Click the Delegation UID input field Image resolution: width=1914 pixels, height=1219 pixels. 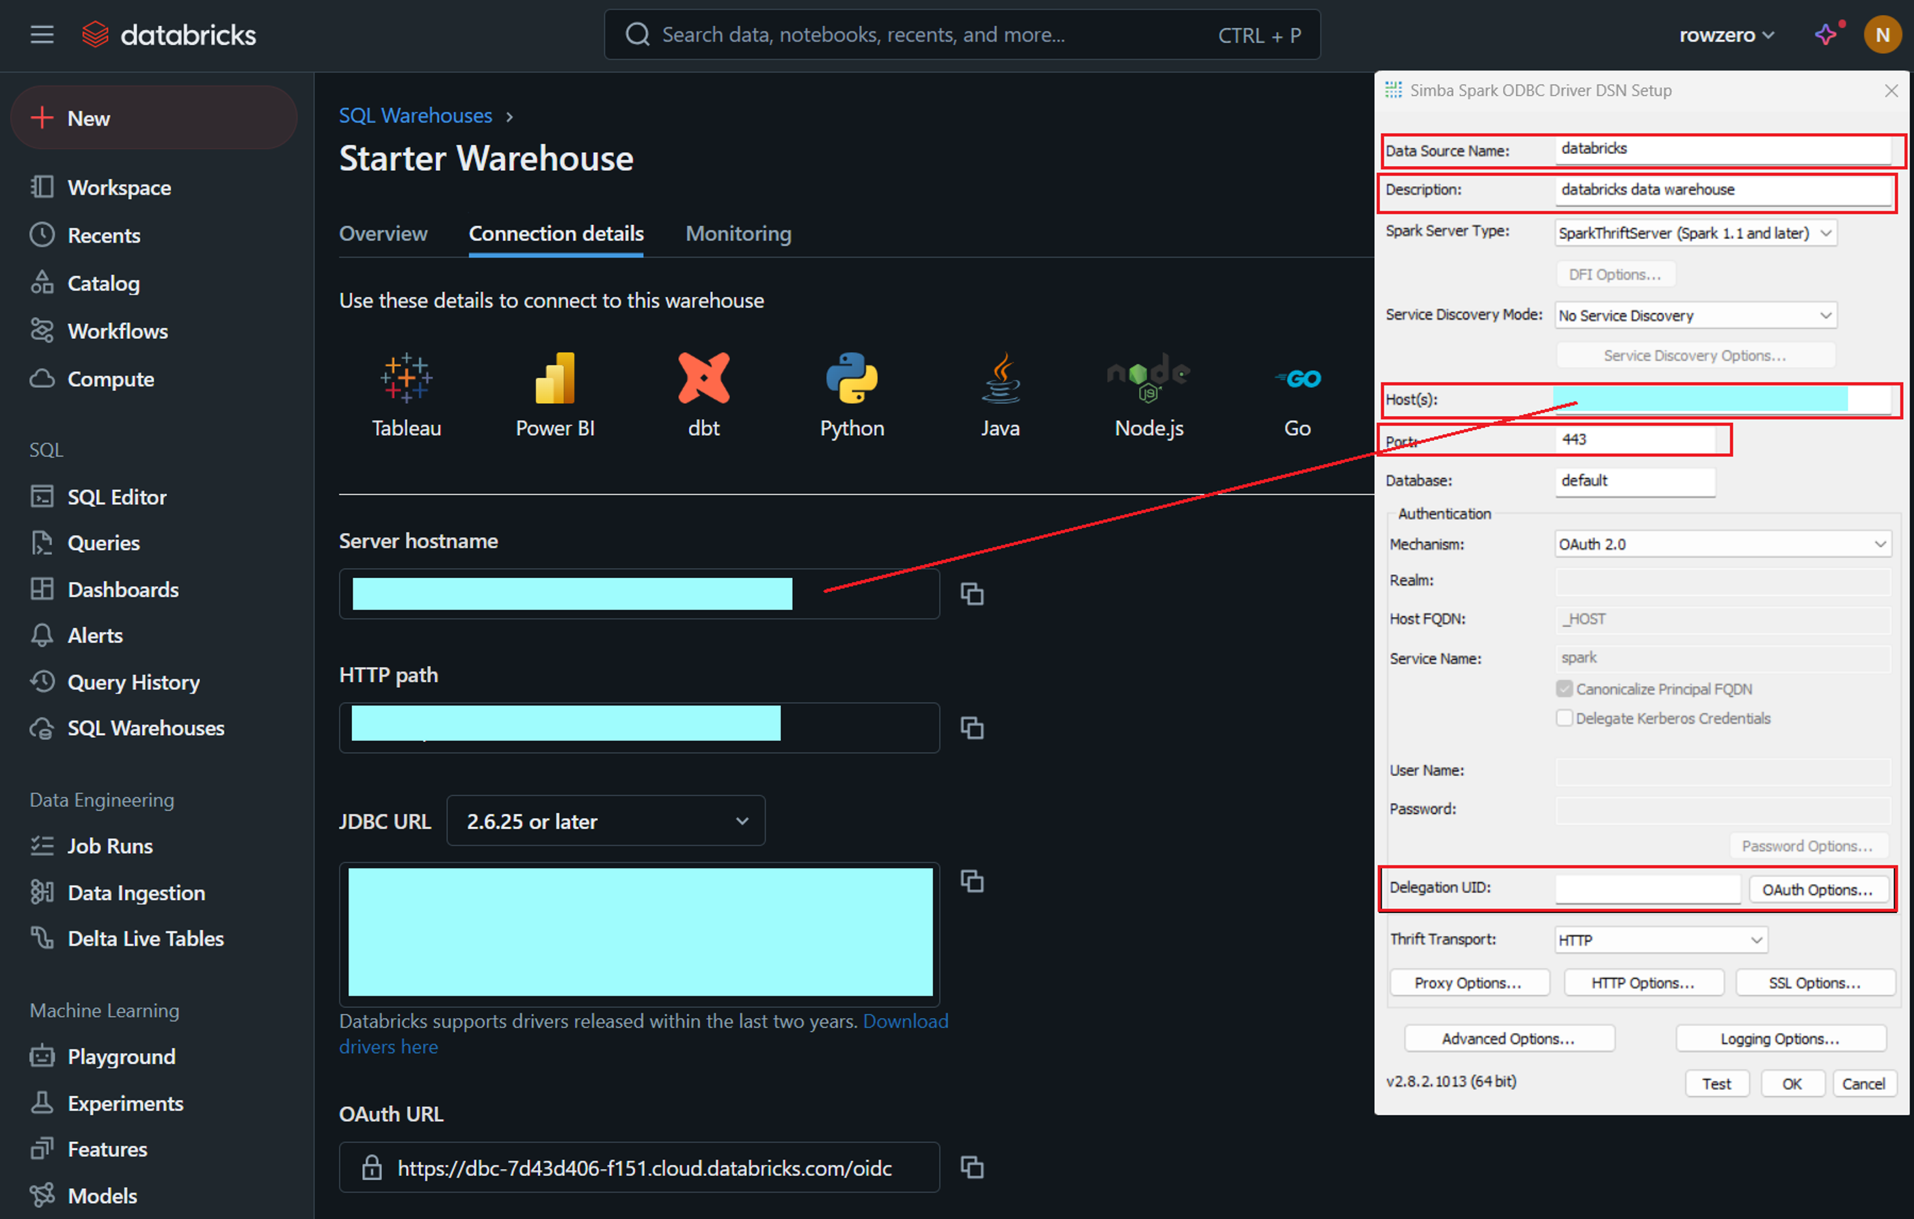(x=1647, y=889)
